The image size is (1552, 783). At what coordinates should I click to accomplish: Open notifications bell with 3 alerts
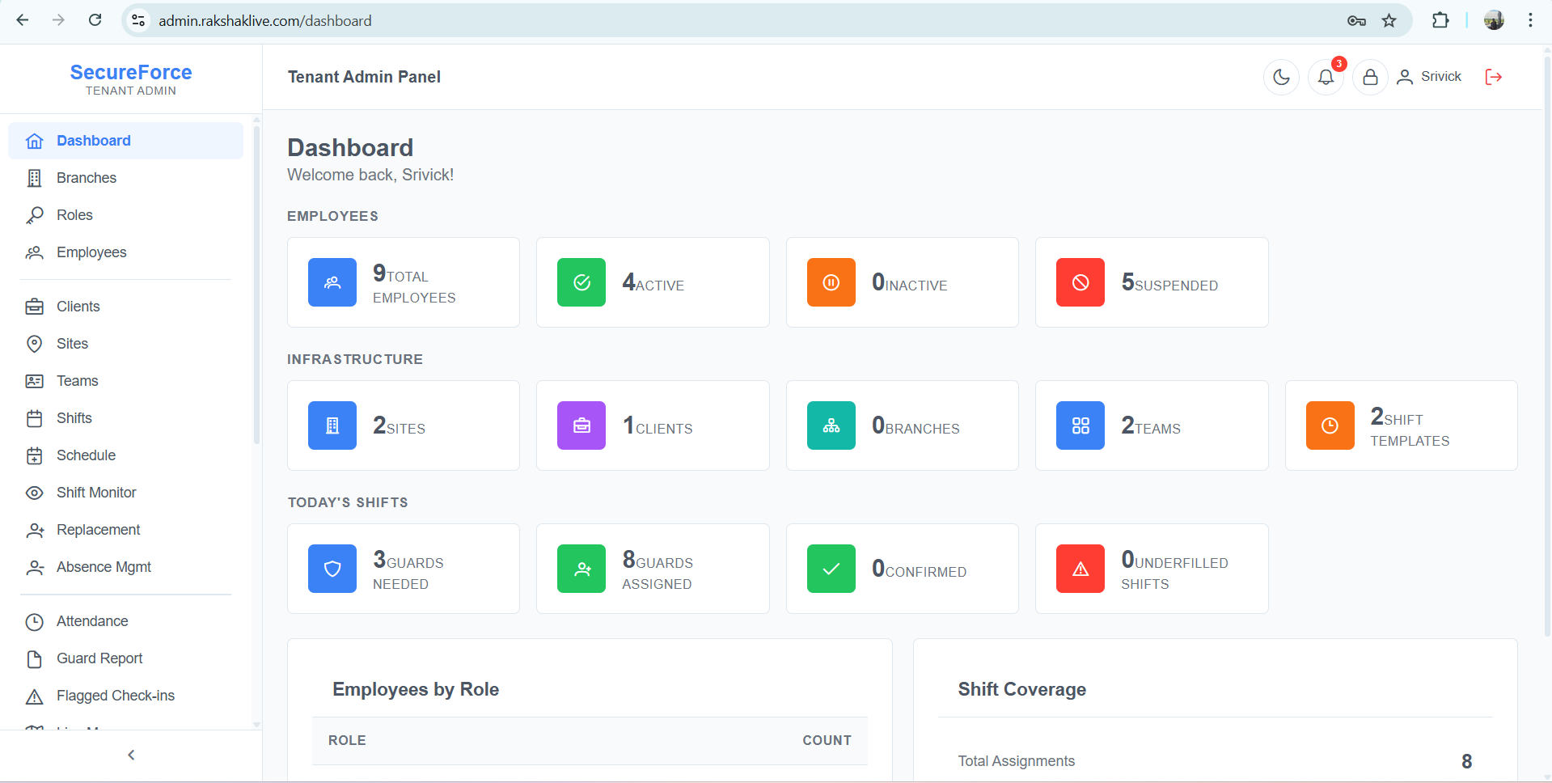[1326, 77]
